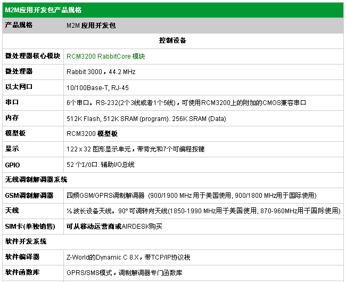Viewport: 346px width, 282px height.
Task: Select the GSM调制解调器 row label
Action: click(x=29, y=195)
